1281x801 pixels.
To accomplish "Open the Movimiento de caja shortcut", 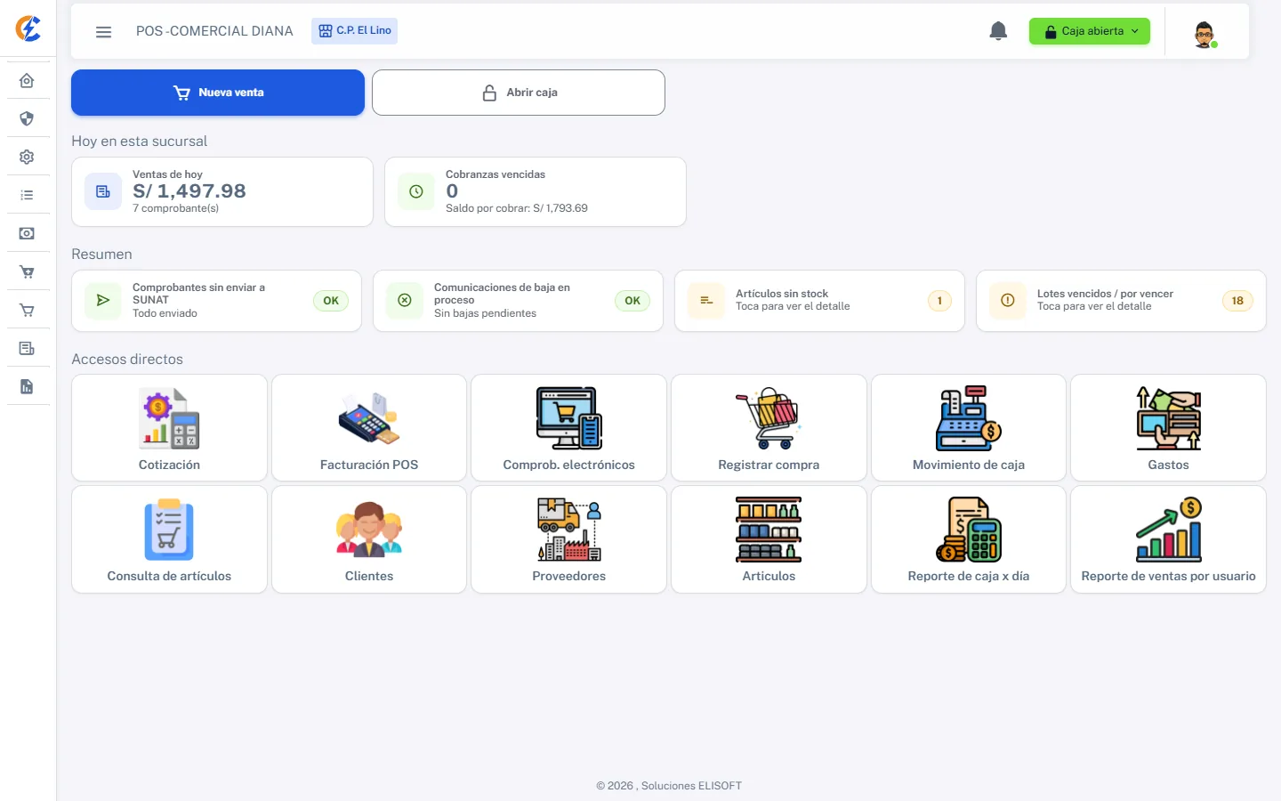I will click(x=969, y=428).
